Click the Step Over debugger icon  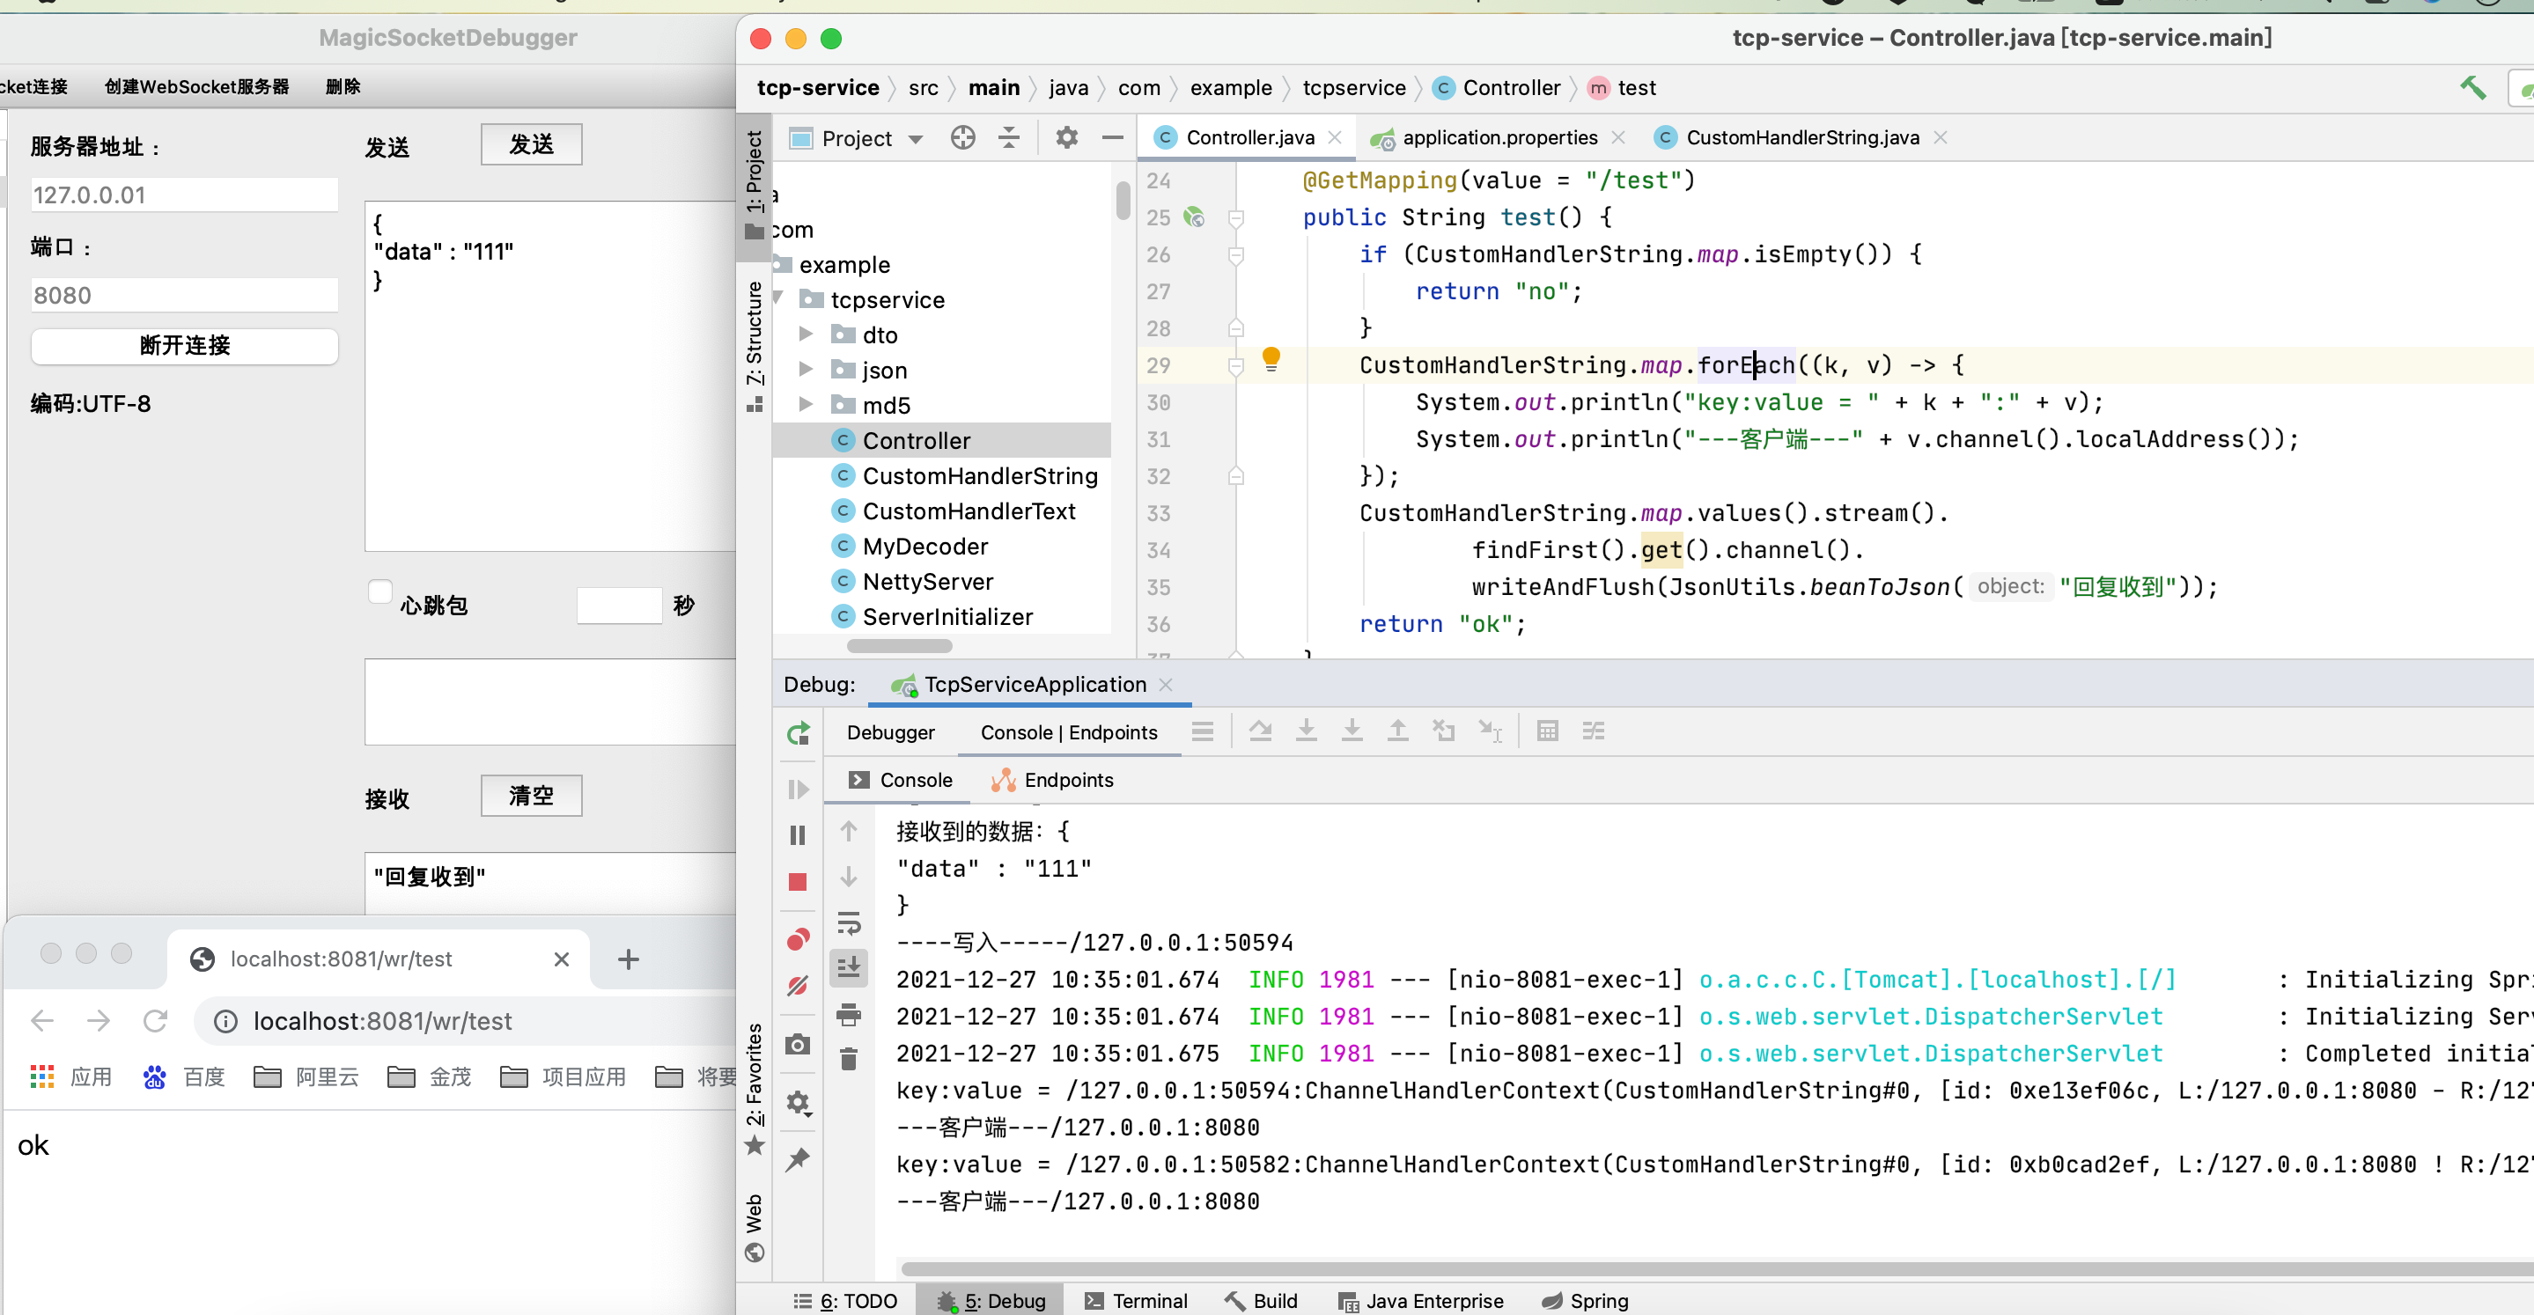[x=1260, y=731]
